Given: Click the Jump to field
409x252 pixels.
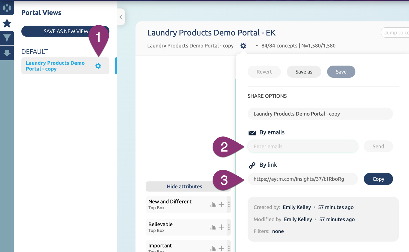Looking at the screenshot, I should click(395, 32).
